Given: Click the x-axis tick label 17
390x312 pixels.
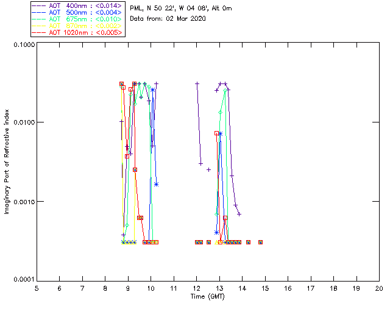Looking at the screenshot, I should pyautogui.click(x=311, y=288).
